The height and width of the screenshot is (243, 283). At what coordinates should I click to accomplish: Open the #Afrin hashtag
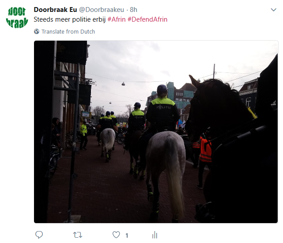(117, 19)
